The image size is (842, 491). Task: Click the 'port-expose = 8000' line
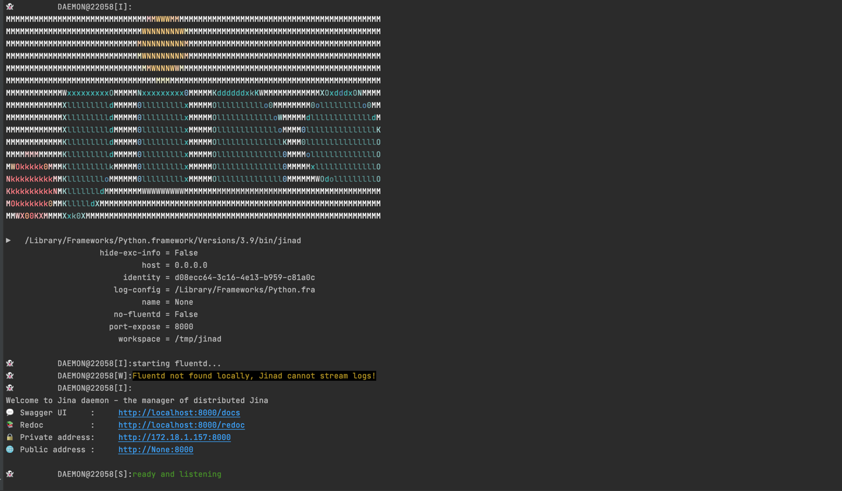(x=151, y=327)
